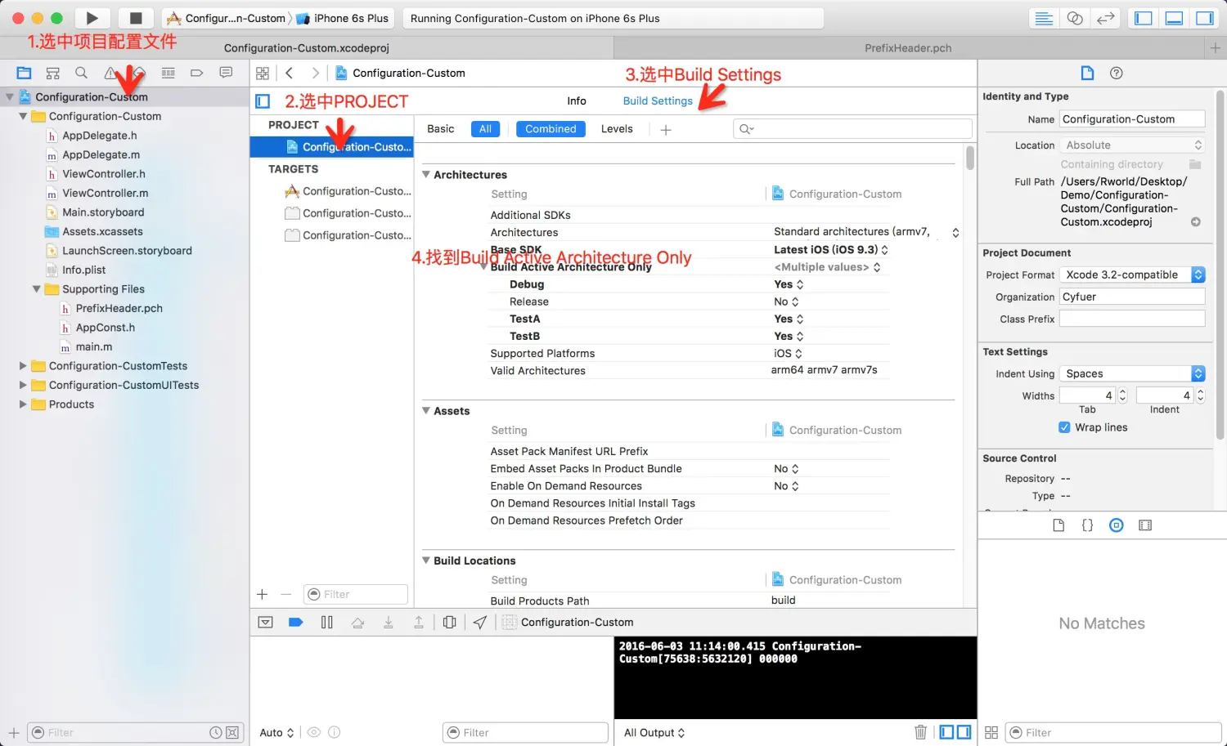
Task: Open the Test navigator icon
Action: coord(139,73)
